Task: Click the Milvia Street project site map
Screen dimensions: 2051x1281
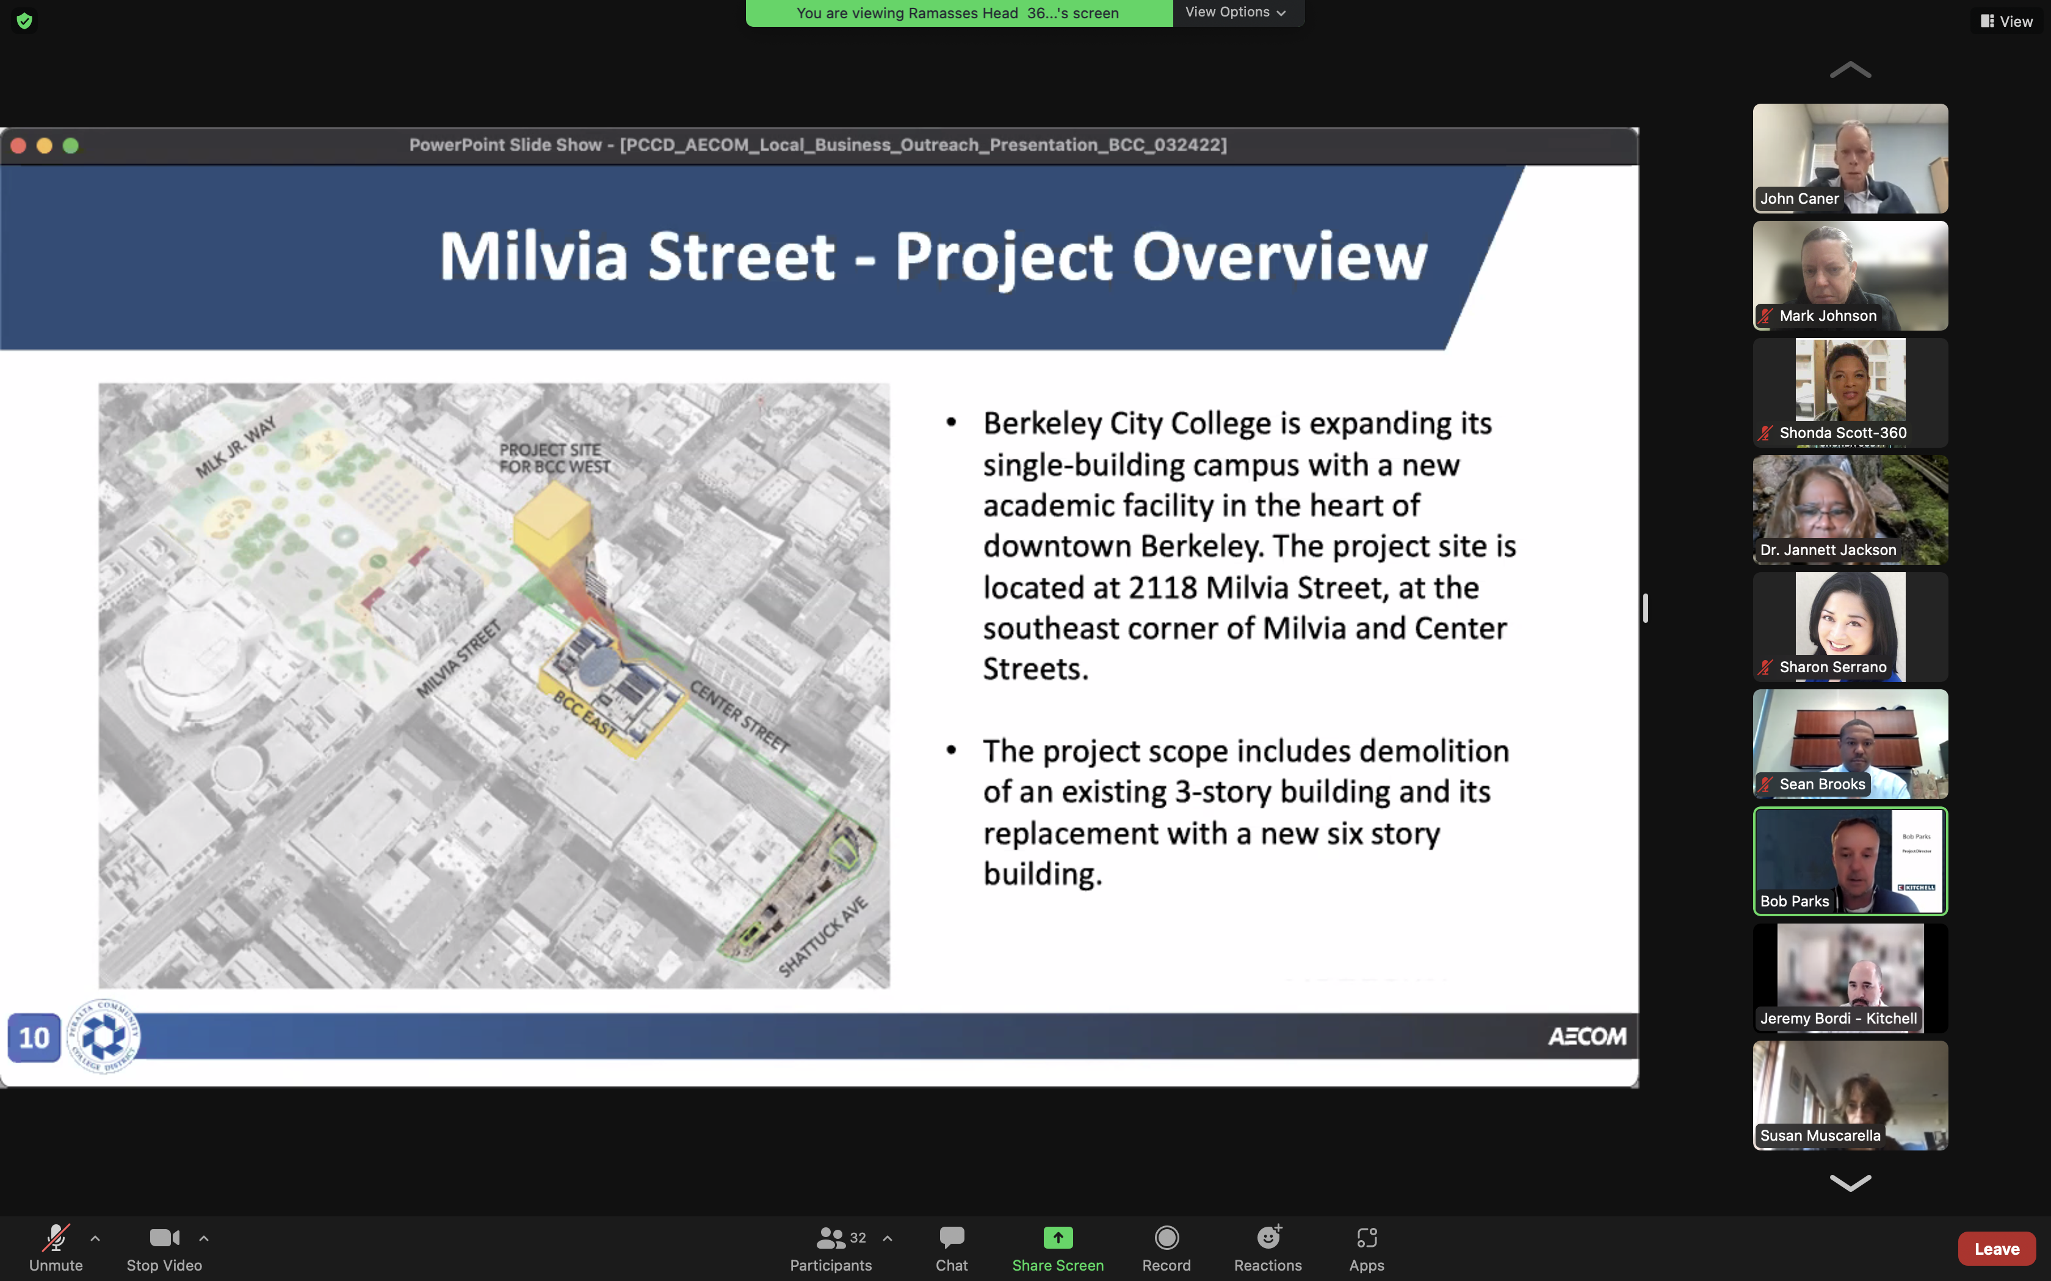Action: click(x=494, y=686)
